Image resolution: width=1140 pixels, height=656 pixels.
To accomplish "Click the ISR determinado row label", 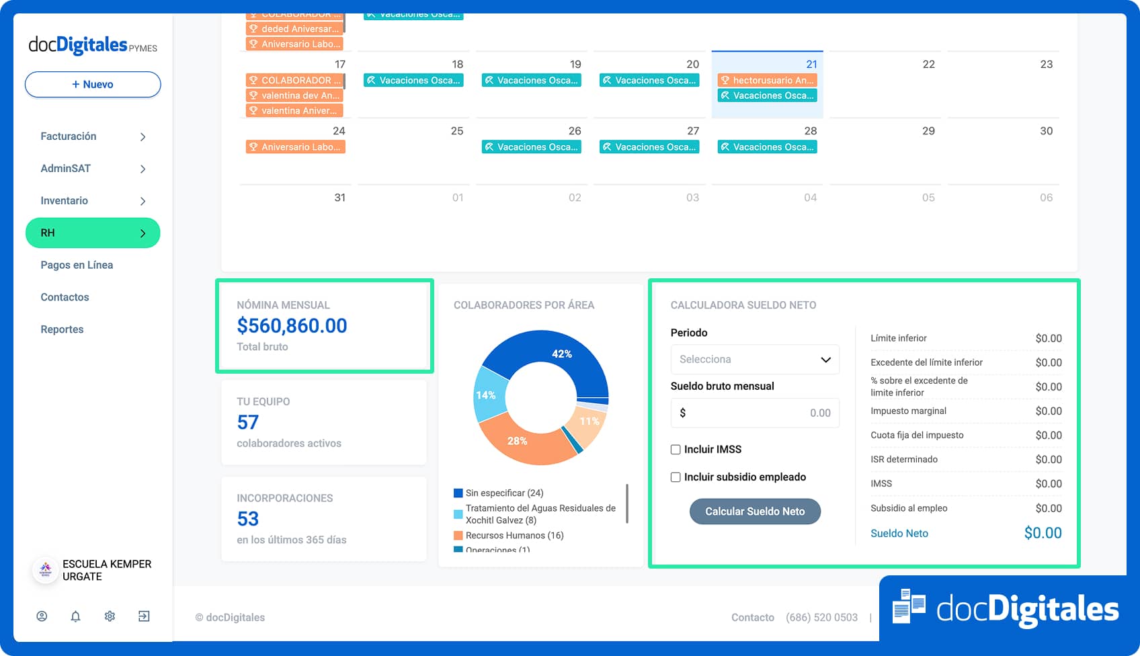I will pyautogui.click(x=904, y=459).
